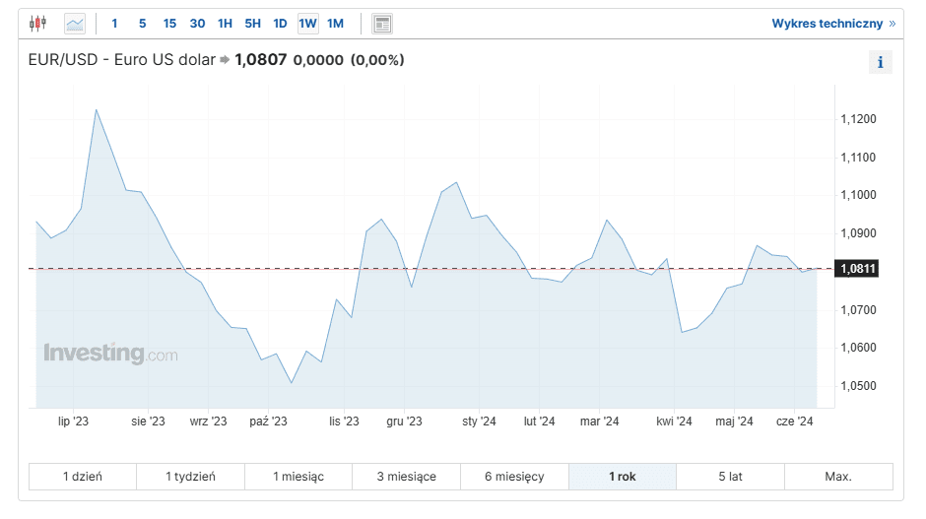Switch to candlestick chart type
Screen dimensions: 926x519
coord(37,23)
